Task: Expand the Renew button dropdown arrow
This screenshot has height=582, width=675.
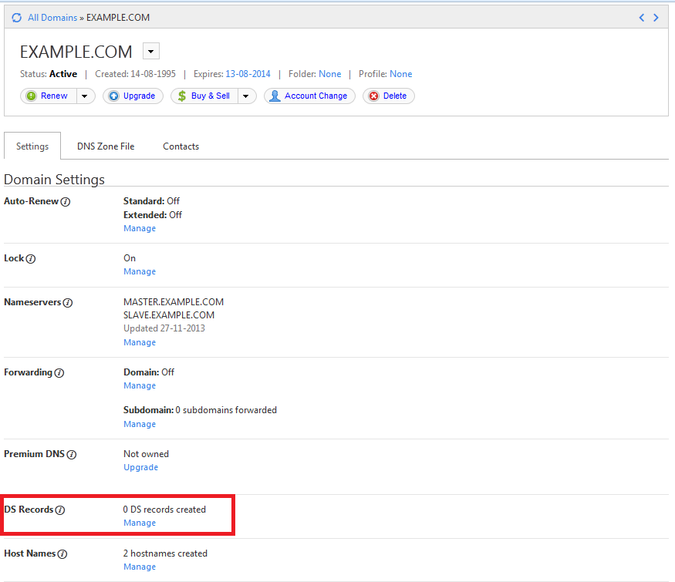Action: [x=84, y=96]
